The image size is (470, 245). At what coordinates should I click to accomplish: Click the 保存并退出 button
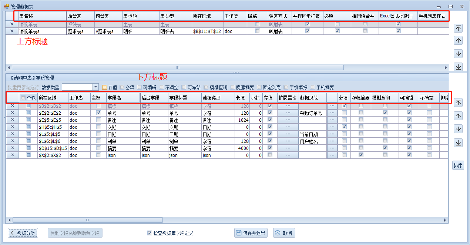click(251, 233)
